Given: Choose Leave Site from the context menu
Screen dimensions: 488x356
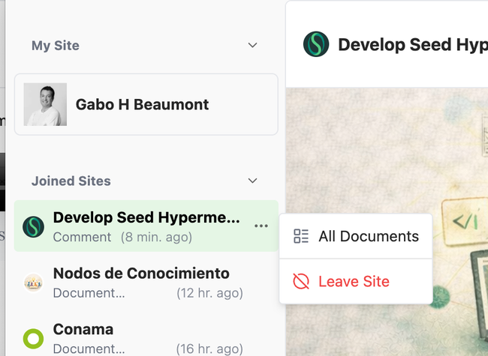Looking at the screenshot, I should pyautogui.click(x=356, y=282).
